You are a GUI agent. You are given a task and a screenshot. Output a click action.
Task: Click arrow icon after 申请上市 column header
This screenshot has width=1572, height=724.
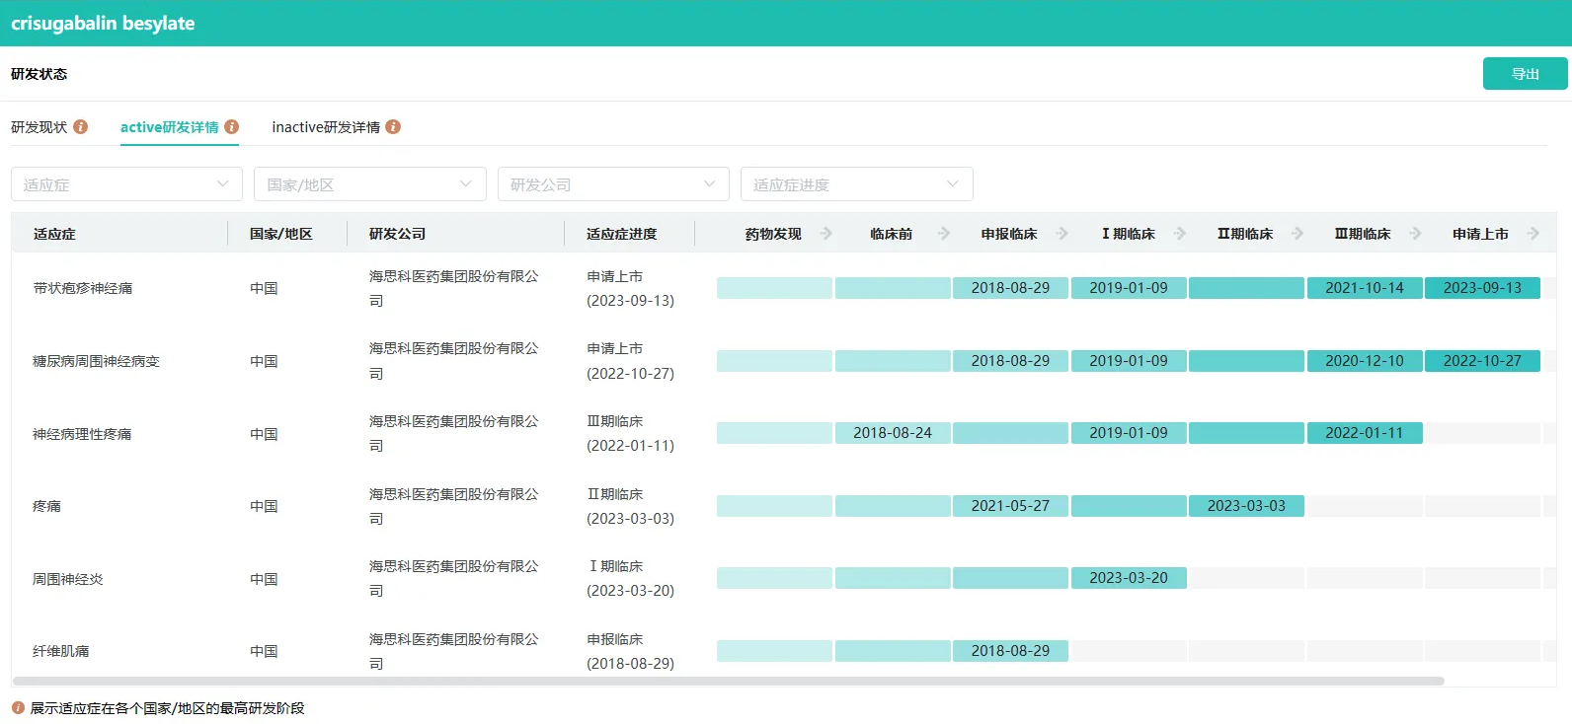(x=1533, y=234)
